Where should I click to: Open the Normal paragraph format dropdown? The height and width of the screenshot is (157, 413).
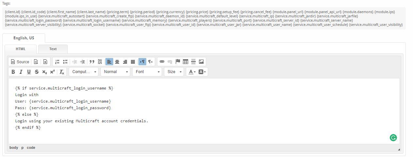(x=115, y=72)
